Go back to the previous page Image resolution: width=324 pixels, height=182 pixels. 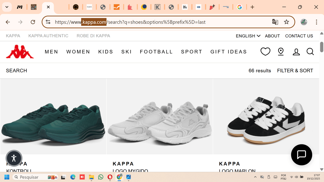coord(8,22)
